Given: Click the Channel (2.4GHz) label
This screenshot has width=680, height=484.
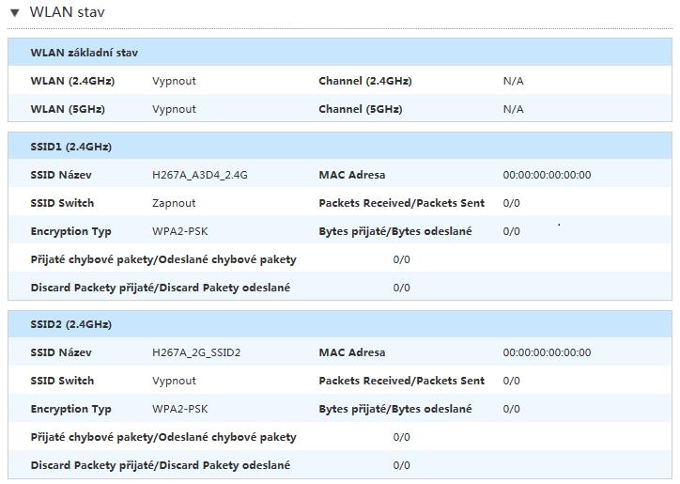Looking at the screenshot, I should tap(365, 81).
